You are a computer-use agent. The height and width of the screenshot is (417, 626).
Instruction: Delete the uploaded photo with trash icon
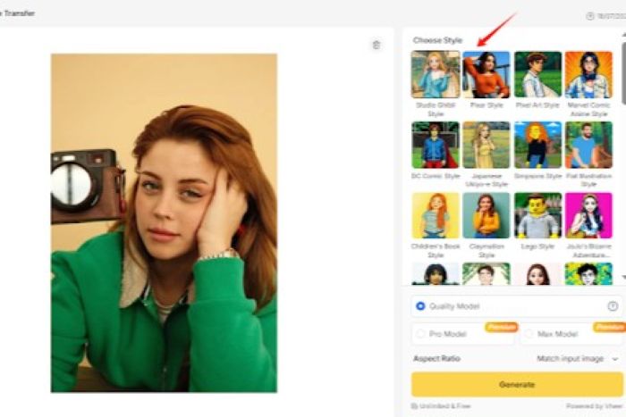[376, 45]
